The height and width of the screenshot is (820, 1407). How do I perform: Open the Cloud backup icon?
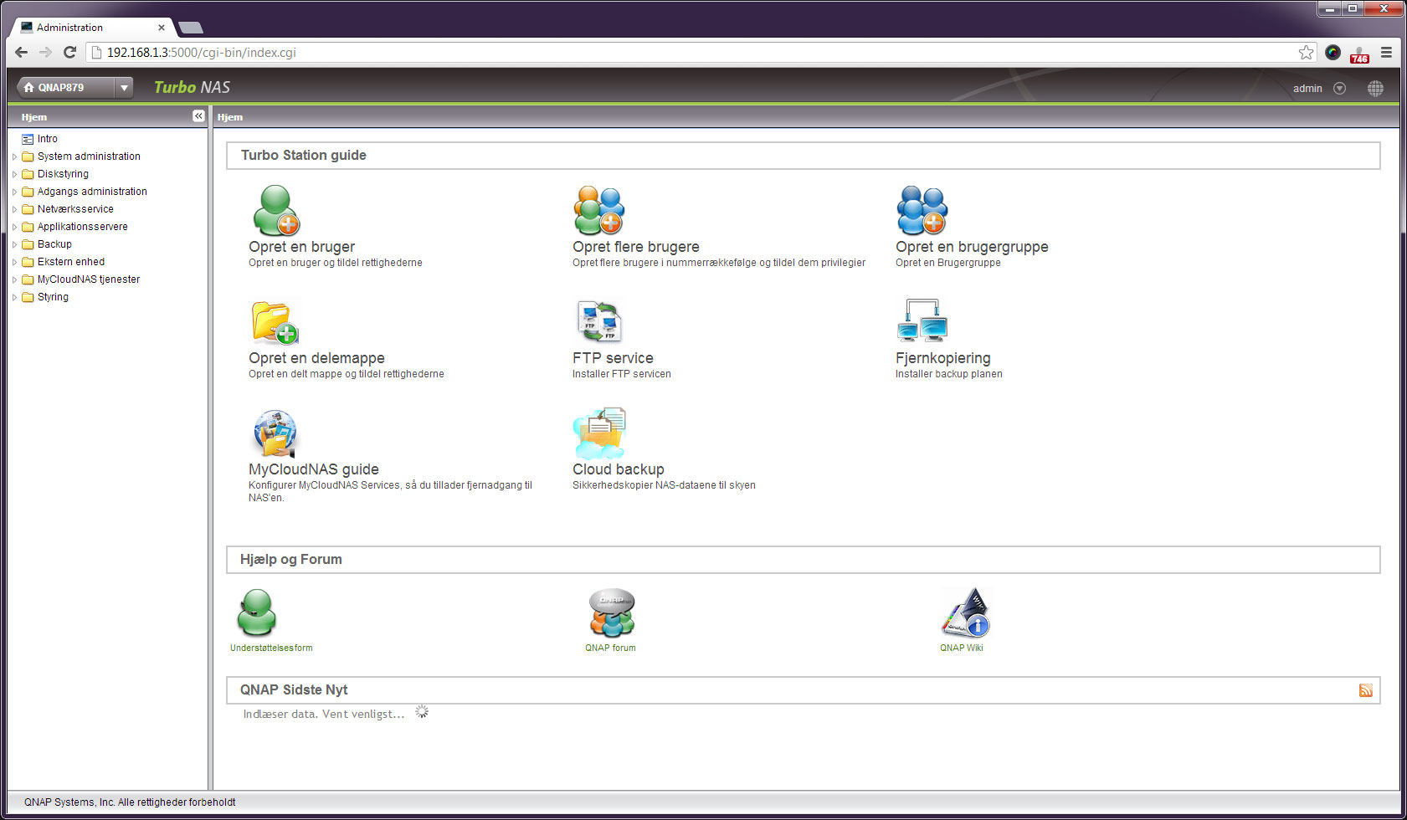coord(598,433)
